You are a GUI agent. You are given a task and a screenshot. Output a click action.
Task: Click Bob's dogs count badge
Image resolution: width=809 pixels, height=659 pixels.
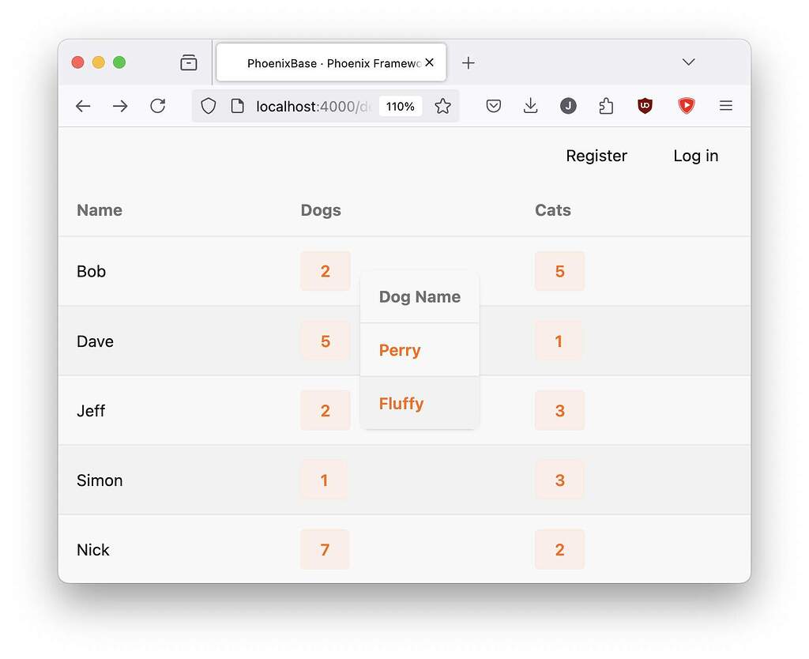325,271
